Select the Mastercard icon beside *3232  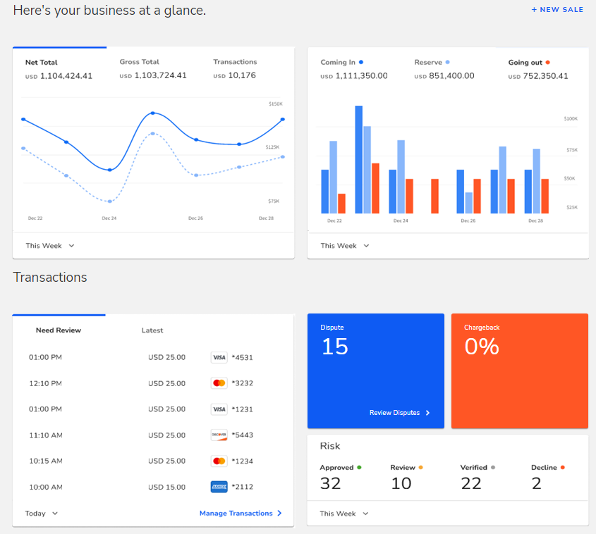coord(219,383)
